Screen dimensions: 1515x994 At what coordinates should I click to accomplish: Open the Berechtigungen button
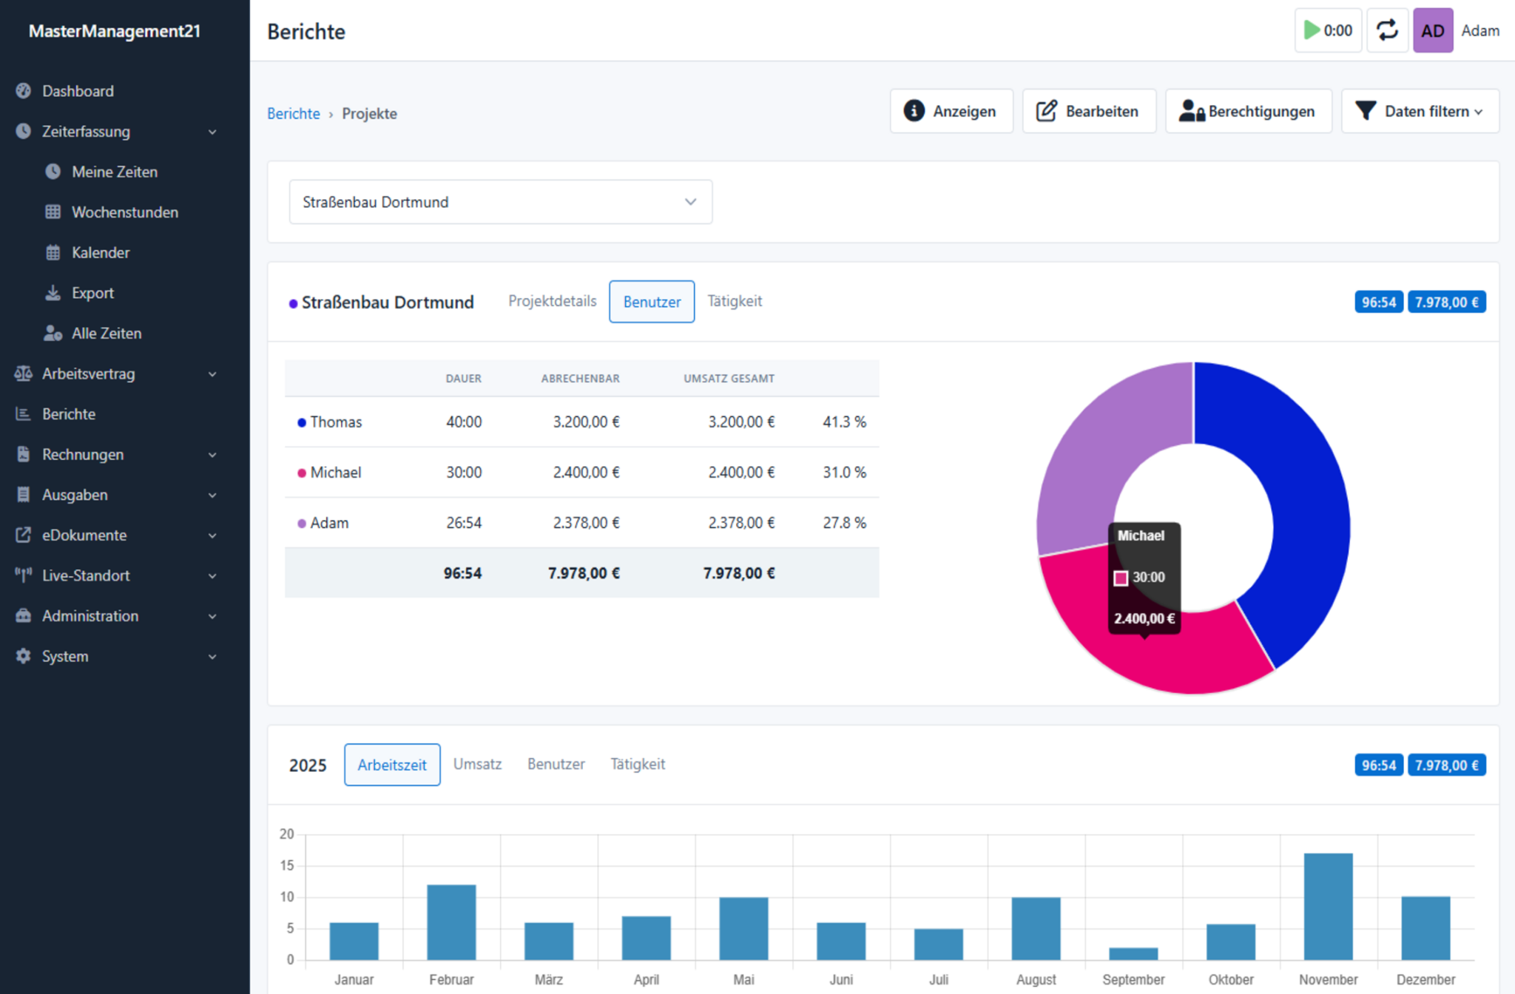point(1249,111)
